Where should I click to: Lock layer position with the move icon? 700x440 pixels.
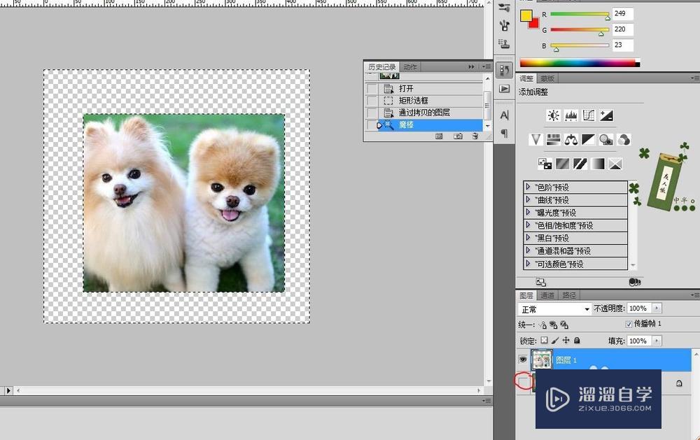tap(566, 341)
